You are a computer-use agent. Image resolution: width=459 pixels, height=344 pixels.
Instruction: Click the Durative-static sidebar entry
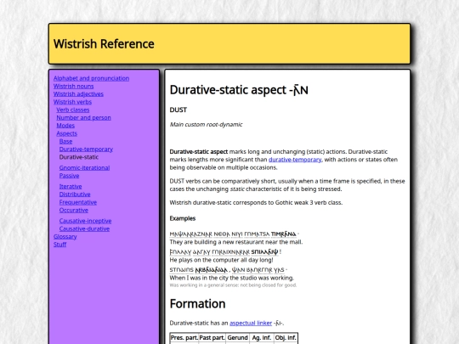point(79,157)
